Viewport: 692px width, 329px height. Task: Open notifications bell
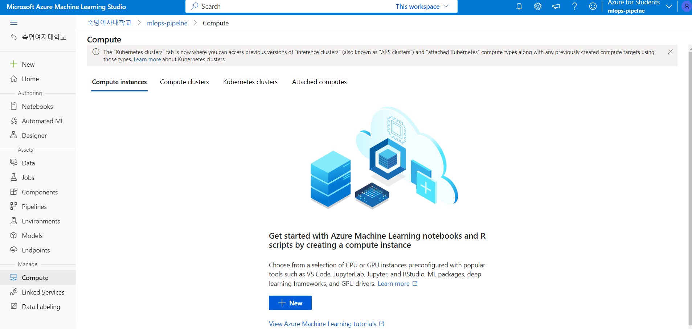pyautogui.click(x=519, y=6)
